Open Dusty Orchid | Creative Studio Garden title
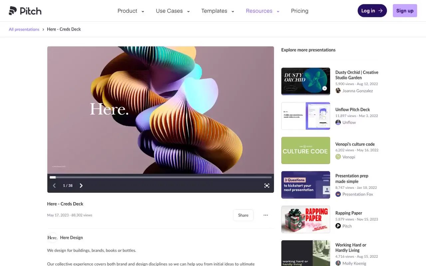Screen dimensions: 426x266 tap(357, 75)
